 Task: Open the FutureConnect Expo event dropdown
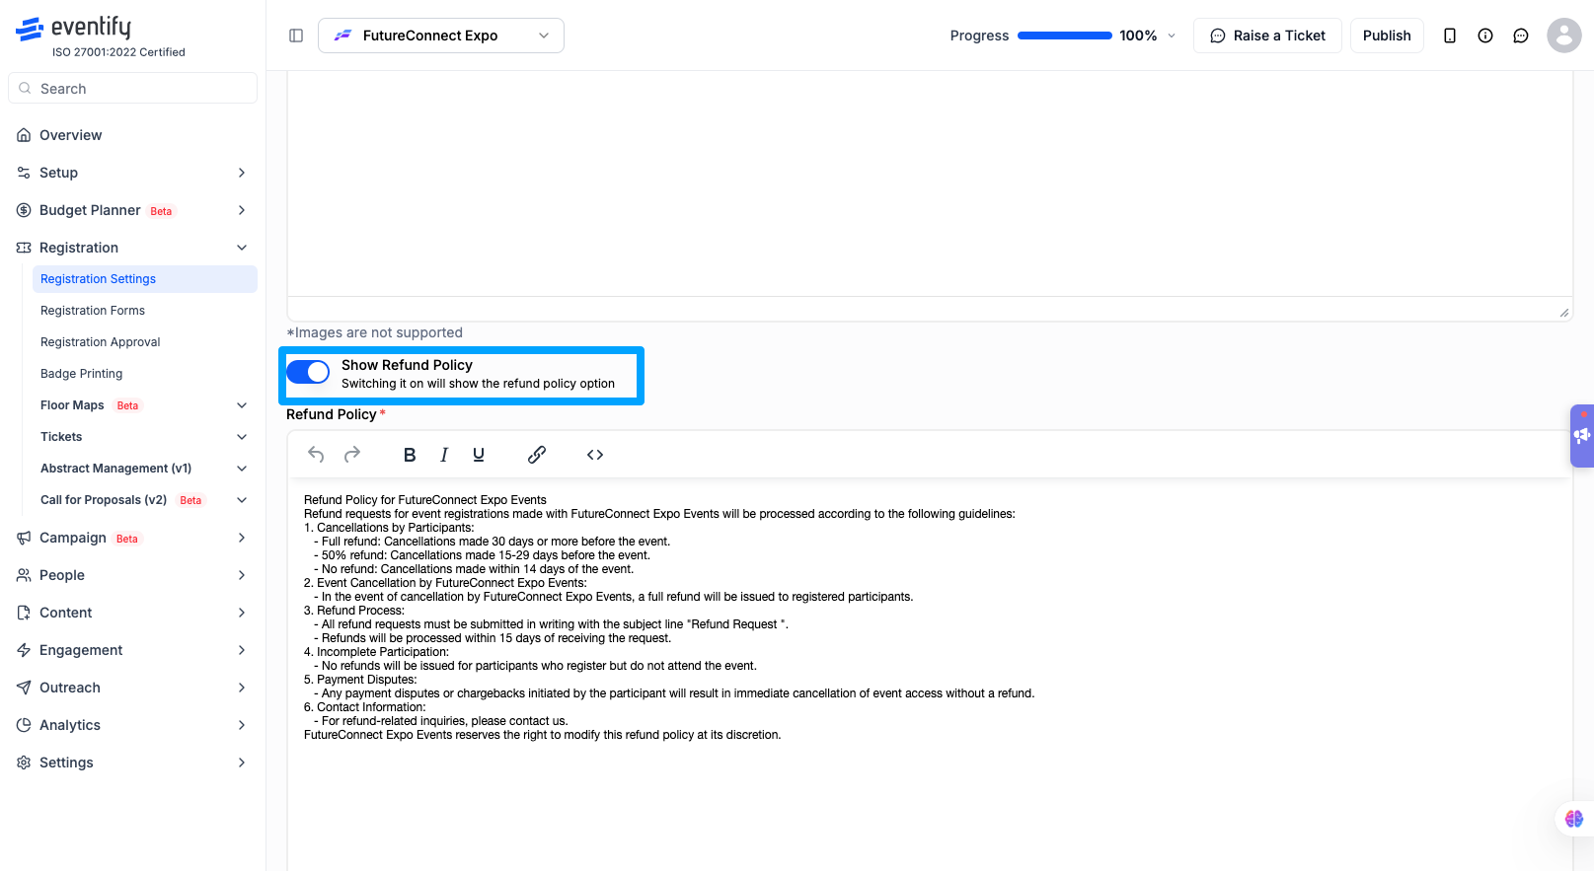coord(441,36)
